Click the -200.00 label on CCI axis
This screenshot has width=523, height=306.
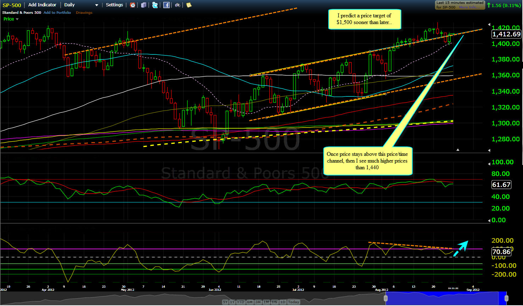coord(504,275)
